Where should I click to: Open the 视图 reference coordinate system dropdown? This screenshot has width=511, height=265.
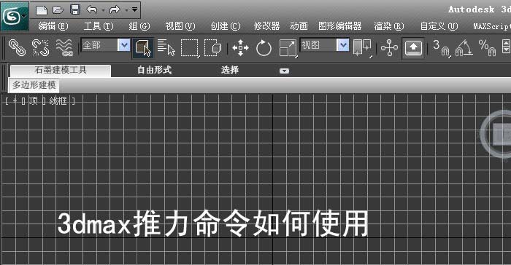(325, 45)
